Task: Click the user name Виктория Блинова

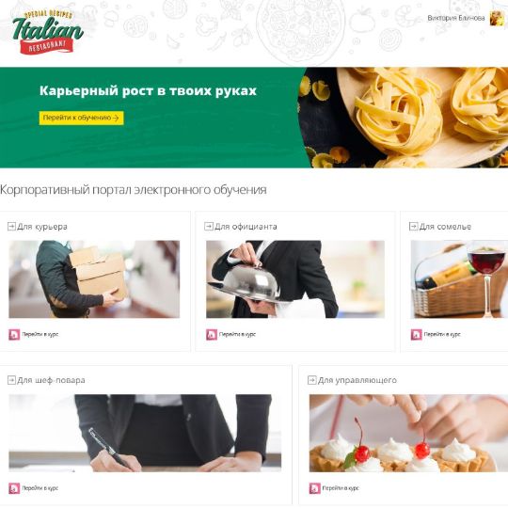Action: pyautogui.click(x=456, y=18)
